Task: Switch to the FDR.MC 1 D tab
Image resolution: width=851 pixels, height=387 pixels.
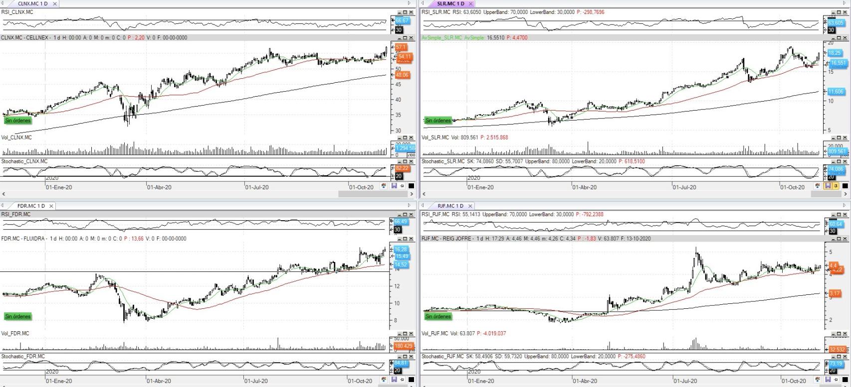Action: pyautogui.click(x=31, y=206)
